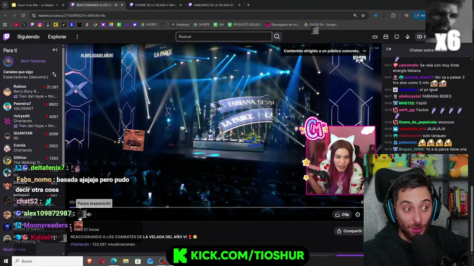
Task: Open the Explorar page
Action: 57,37
